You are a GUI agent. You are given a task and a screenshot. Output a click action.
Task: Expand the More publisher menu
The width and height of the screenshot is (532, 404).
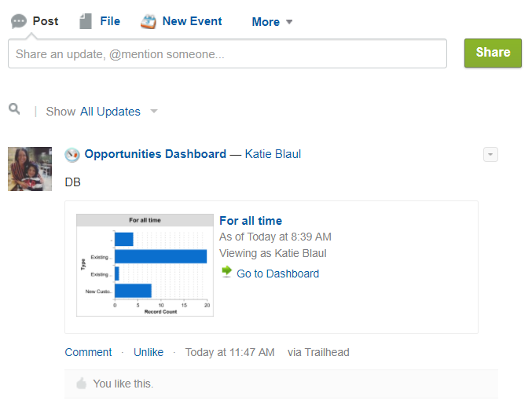click(x=272, y=22)
